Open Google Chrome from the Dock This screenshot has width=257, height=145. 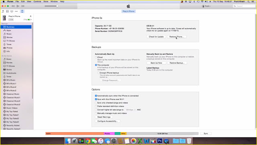pos(88,141)
